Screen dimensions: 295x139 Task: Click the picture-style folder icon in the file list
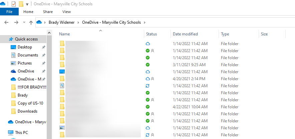tap(62, 128)
